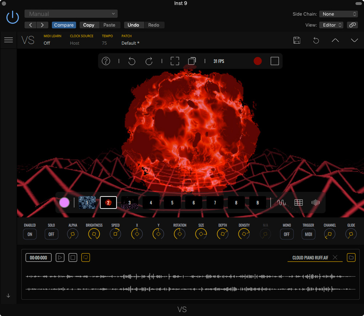Open the hamburger menu
The width and height of the screenshot is (364, 316).
[x=9, y=40]
